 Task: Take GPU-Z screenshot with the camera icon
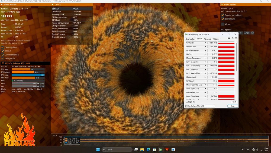[x=229, y=38]
